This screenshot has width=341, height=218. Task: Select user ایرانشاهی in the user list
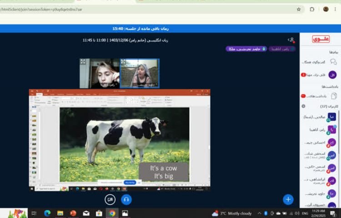(x=319, y=181)
